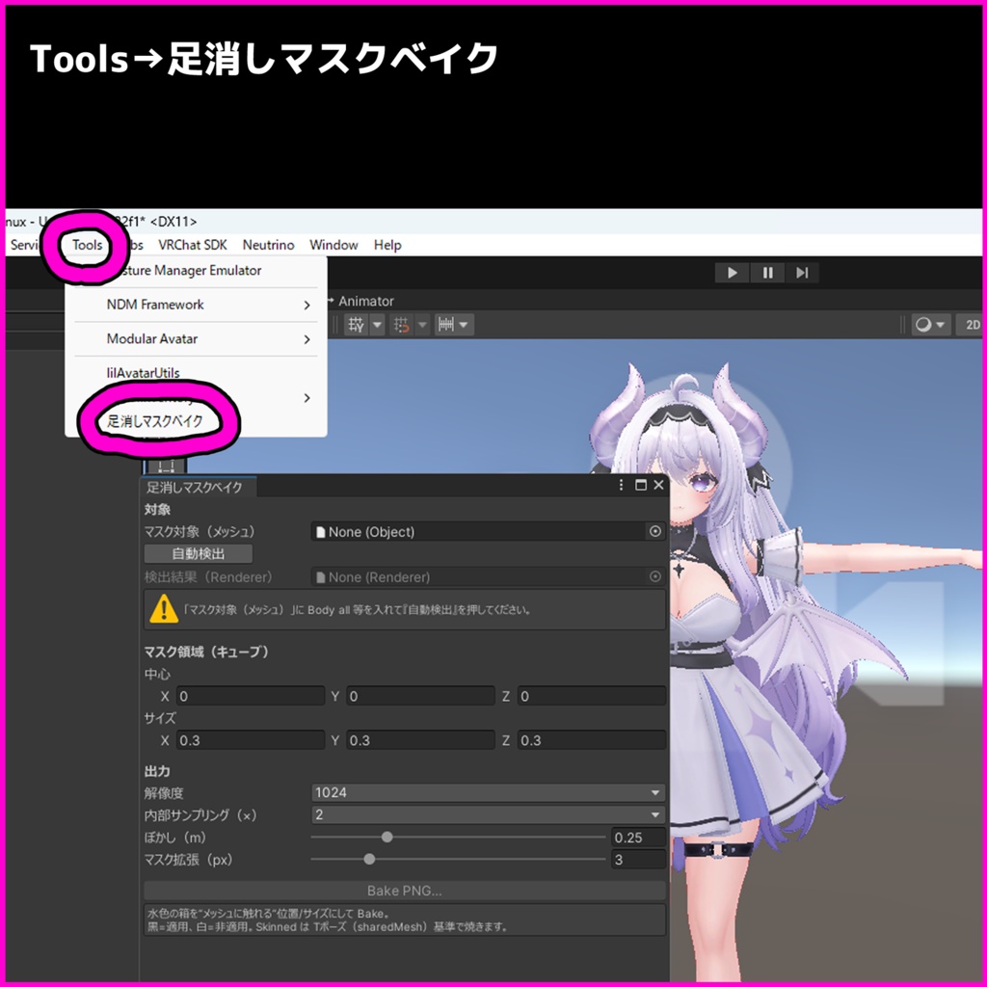Start Play mode with the play button

click(733, 273)
